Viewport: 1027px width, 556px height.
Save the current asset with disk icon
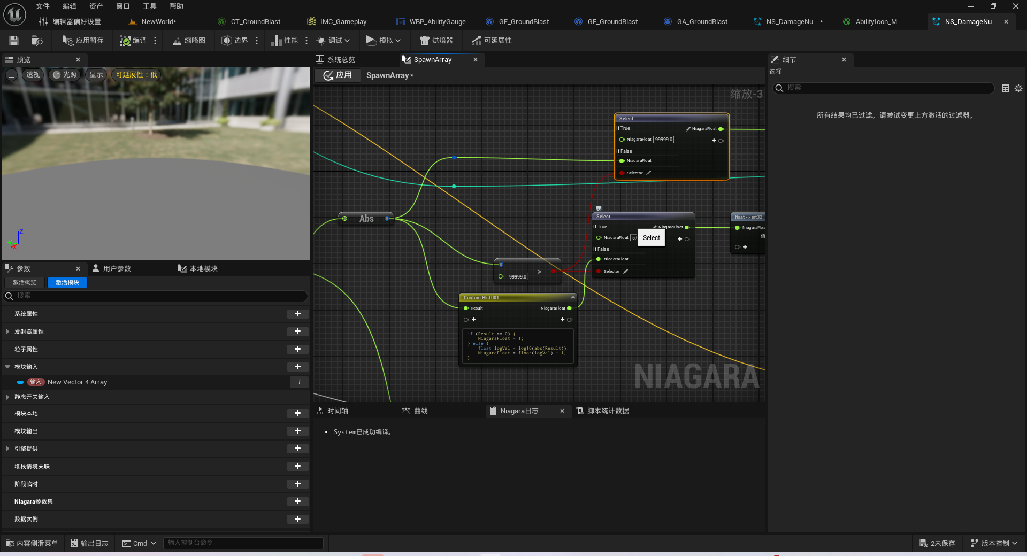(14, 41)
